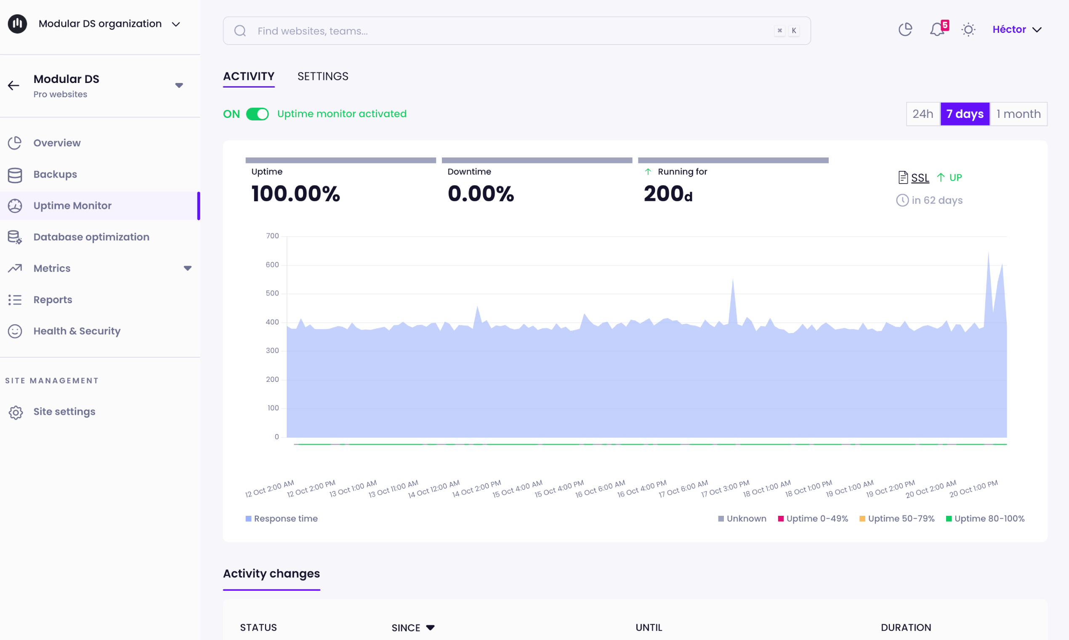The width and height of the screenshot is (1069, 640).
Task: Select the Activity changes tab
Action: coord(271,573)
